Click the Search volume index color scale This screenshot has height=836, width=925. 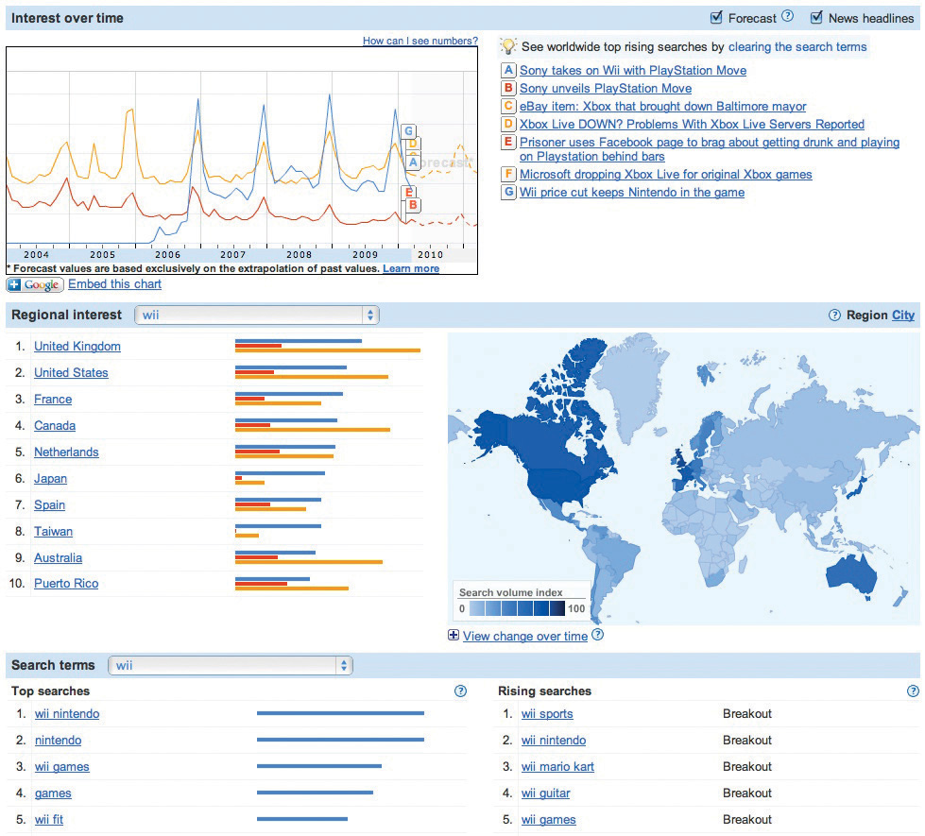pyautogui.click(x=519, y=608)
